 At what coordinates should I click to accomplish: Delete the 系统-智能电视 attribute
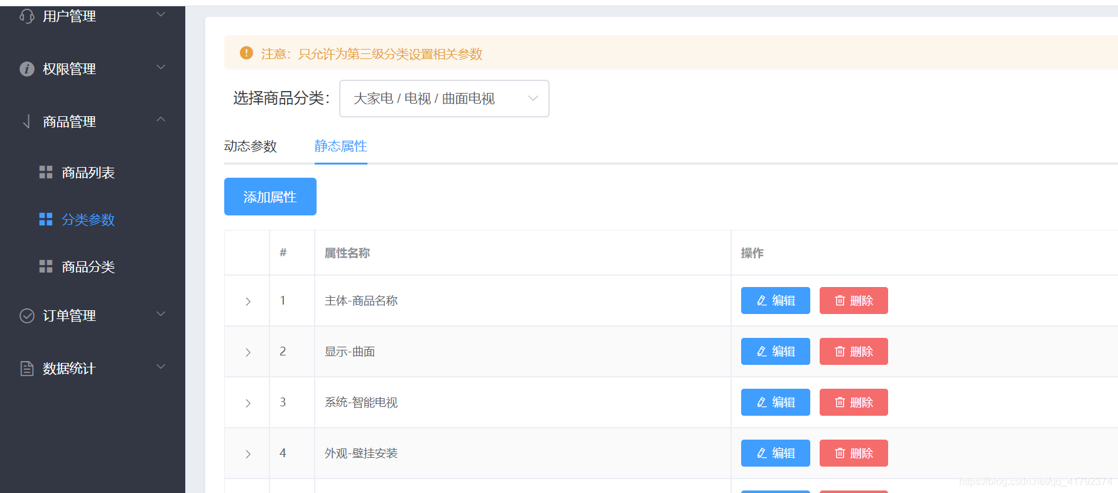pyautogui.click(x=854, y=402)
